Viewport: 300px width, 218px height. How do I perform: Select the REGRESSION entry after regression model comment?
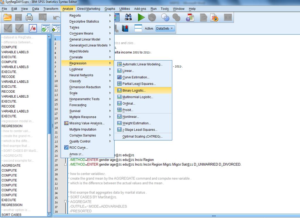pos(12,126)
